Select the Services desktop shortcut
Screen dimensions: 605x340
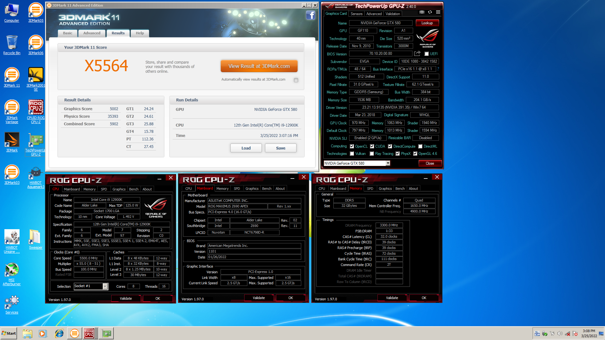(x=12, y=304)
